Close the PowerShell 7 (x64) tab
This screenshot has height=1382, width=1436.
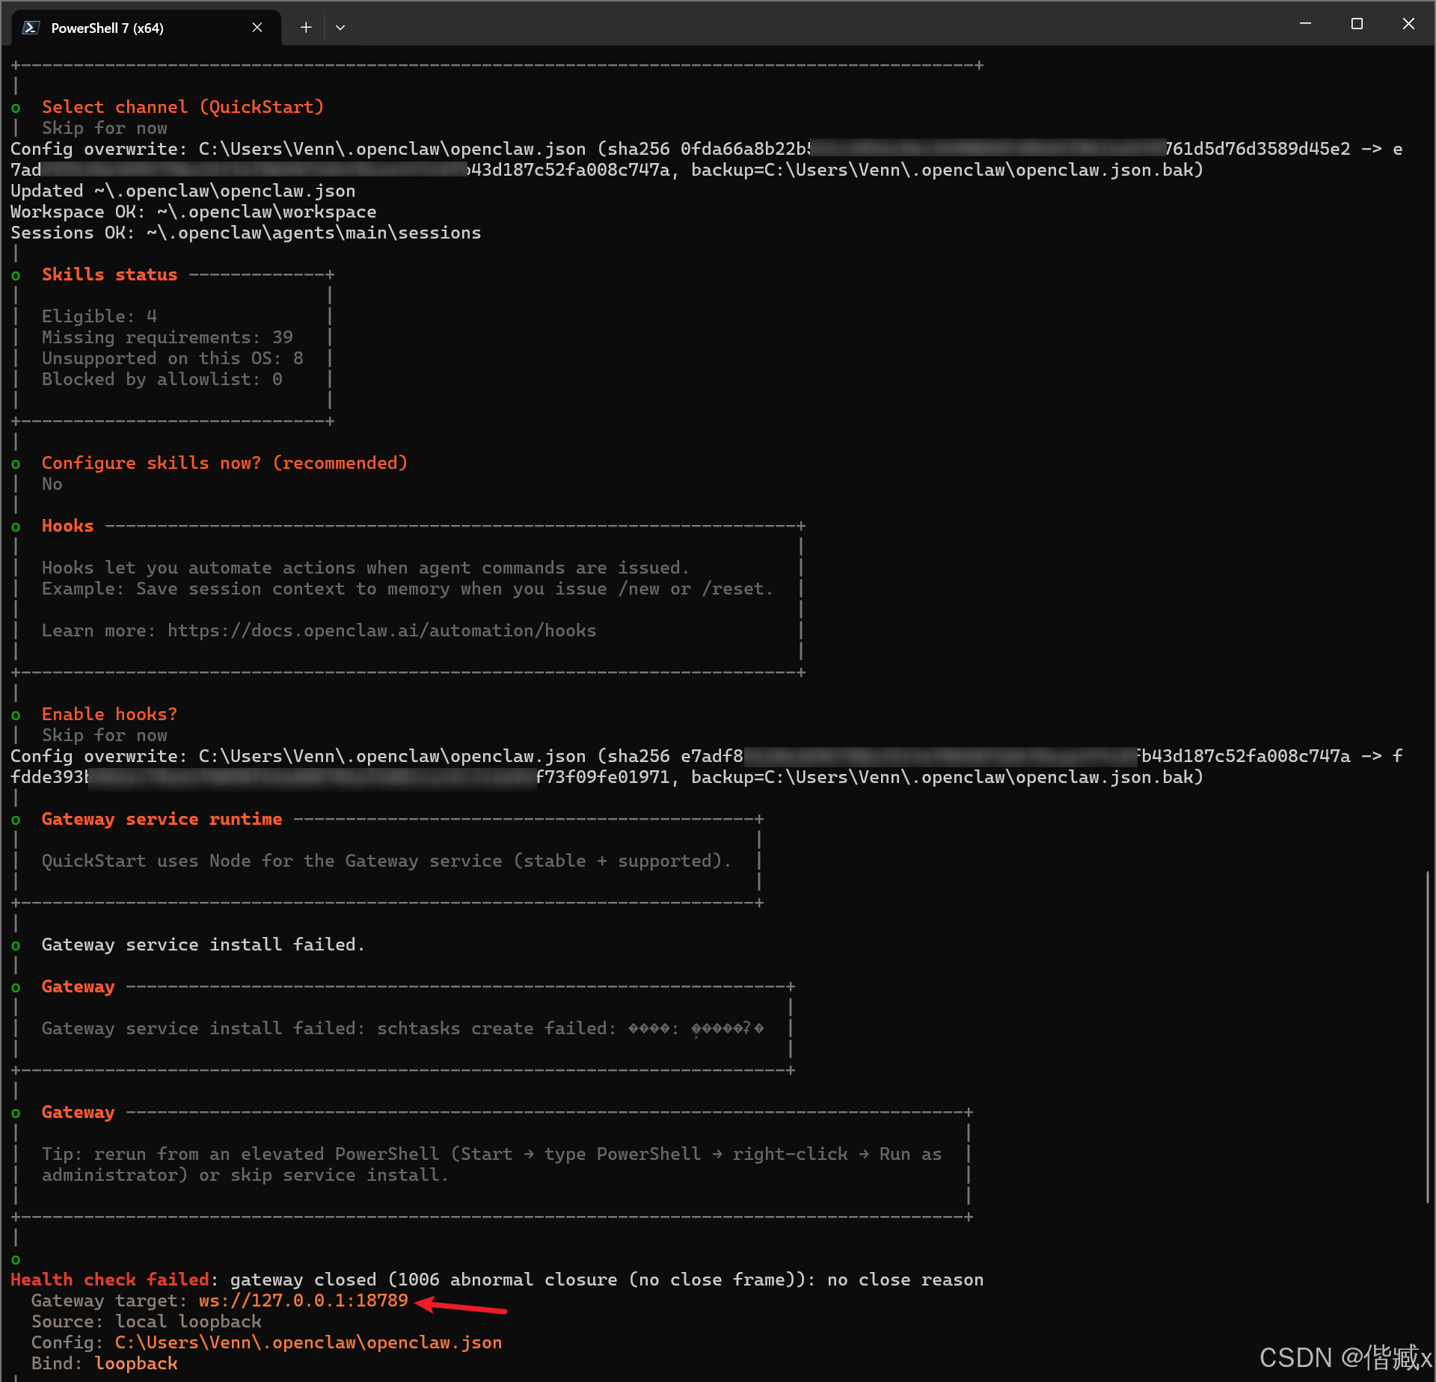point(257,28)
